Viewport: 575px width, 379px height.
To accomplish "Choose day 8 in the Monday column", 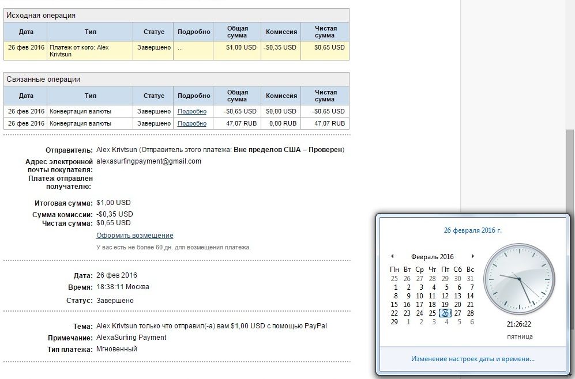I will (x=395, y=296).
